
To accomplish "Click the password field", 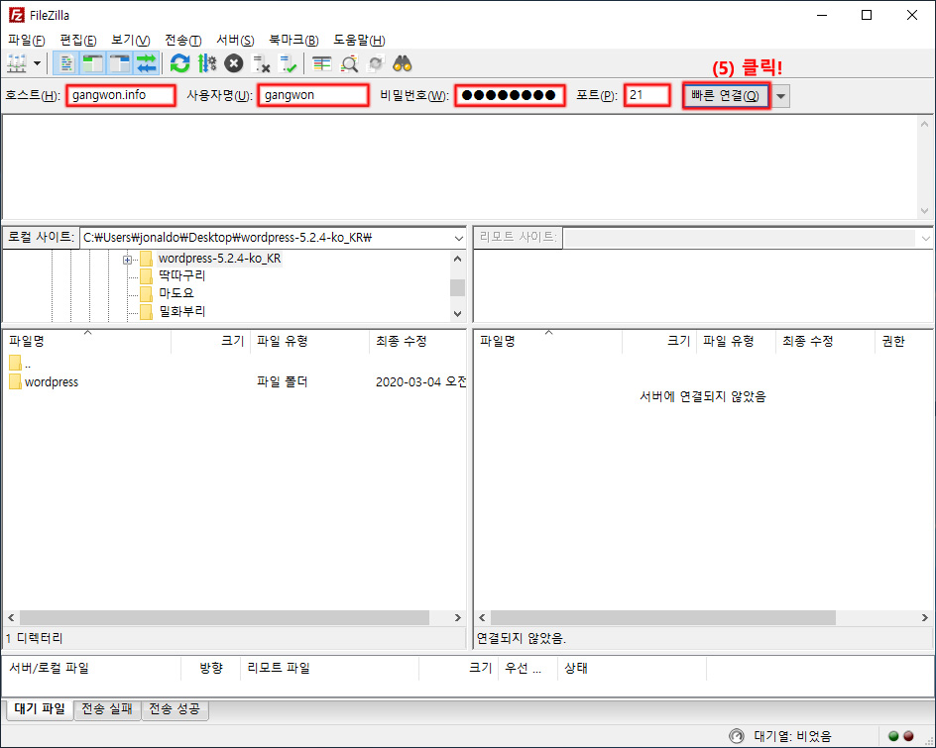I will tap(510, 95).
